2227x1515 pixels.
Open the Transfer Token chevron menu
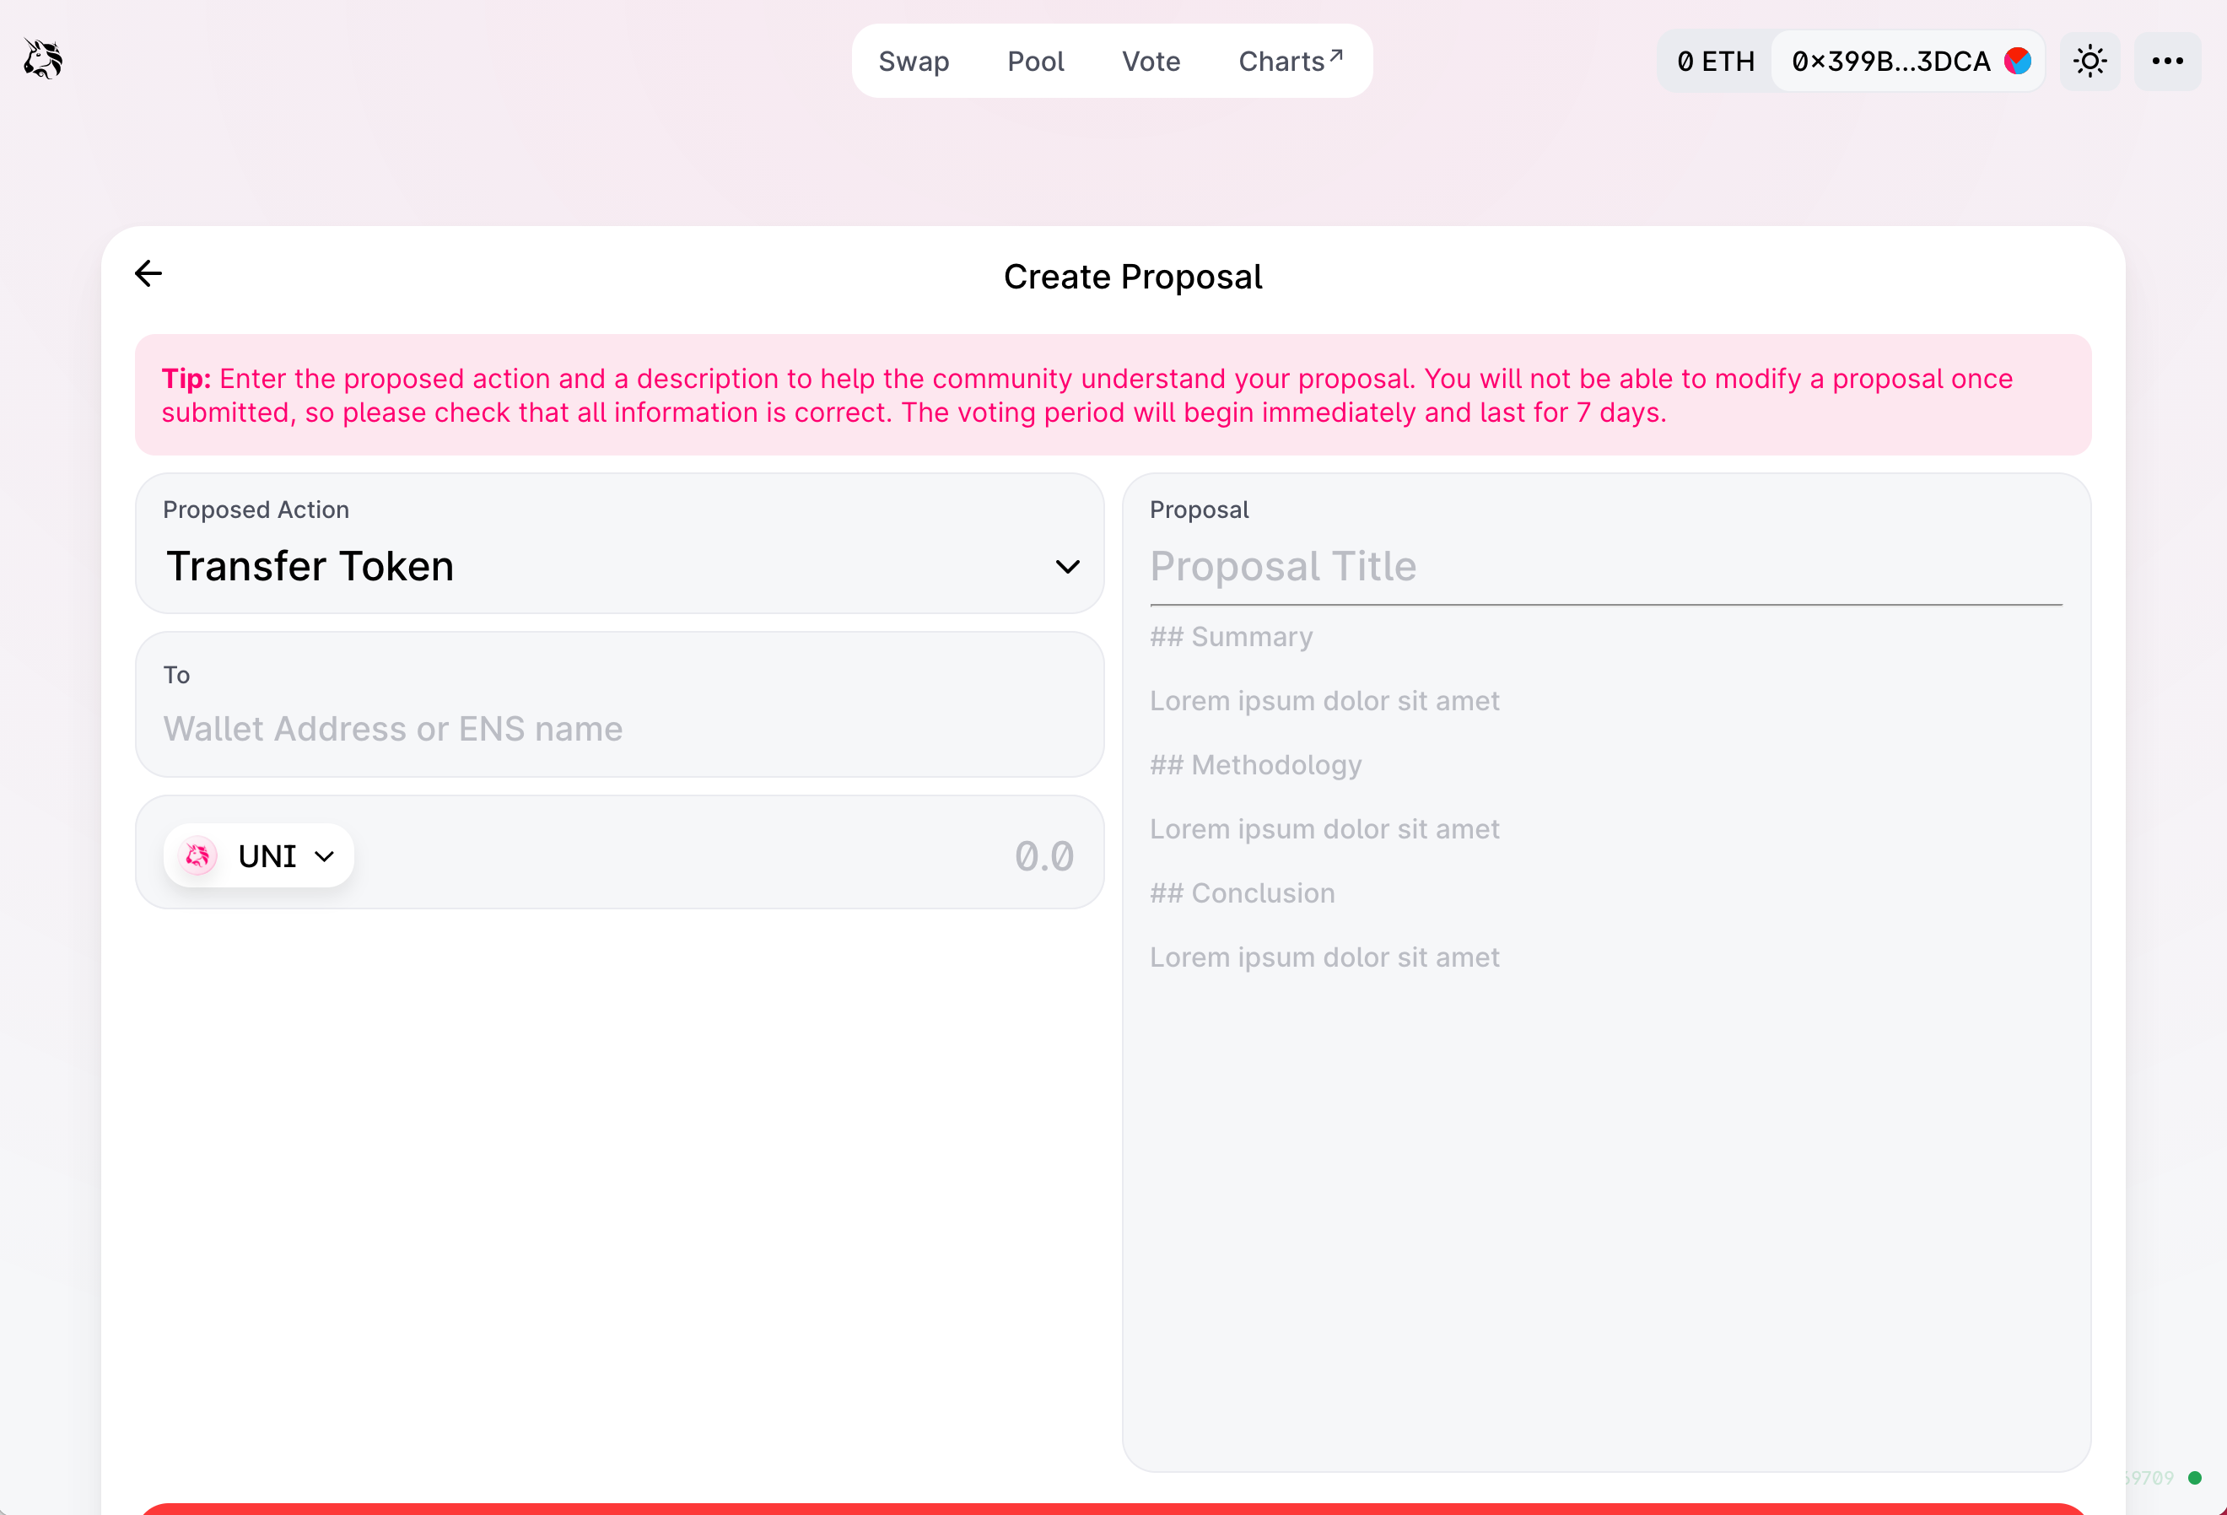point(1067,566)
